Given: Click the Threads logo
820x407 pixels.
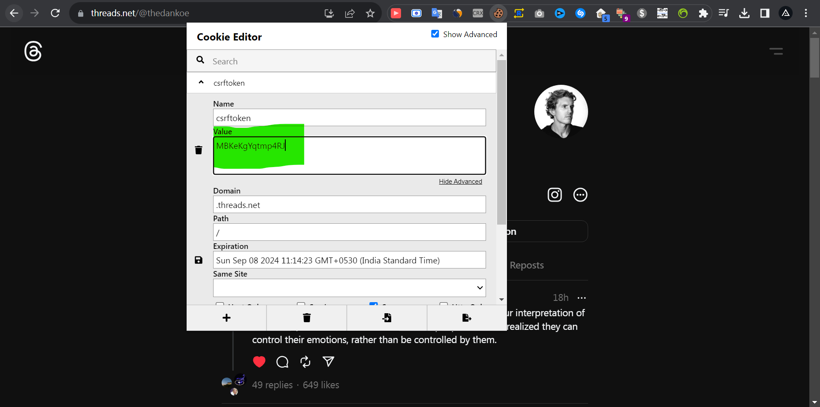Looking at the screenshot, I should pyautogui.click(x=33, y=51).
